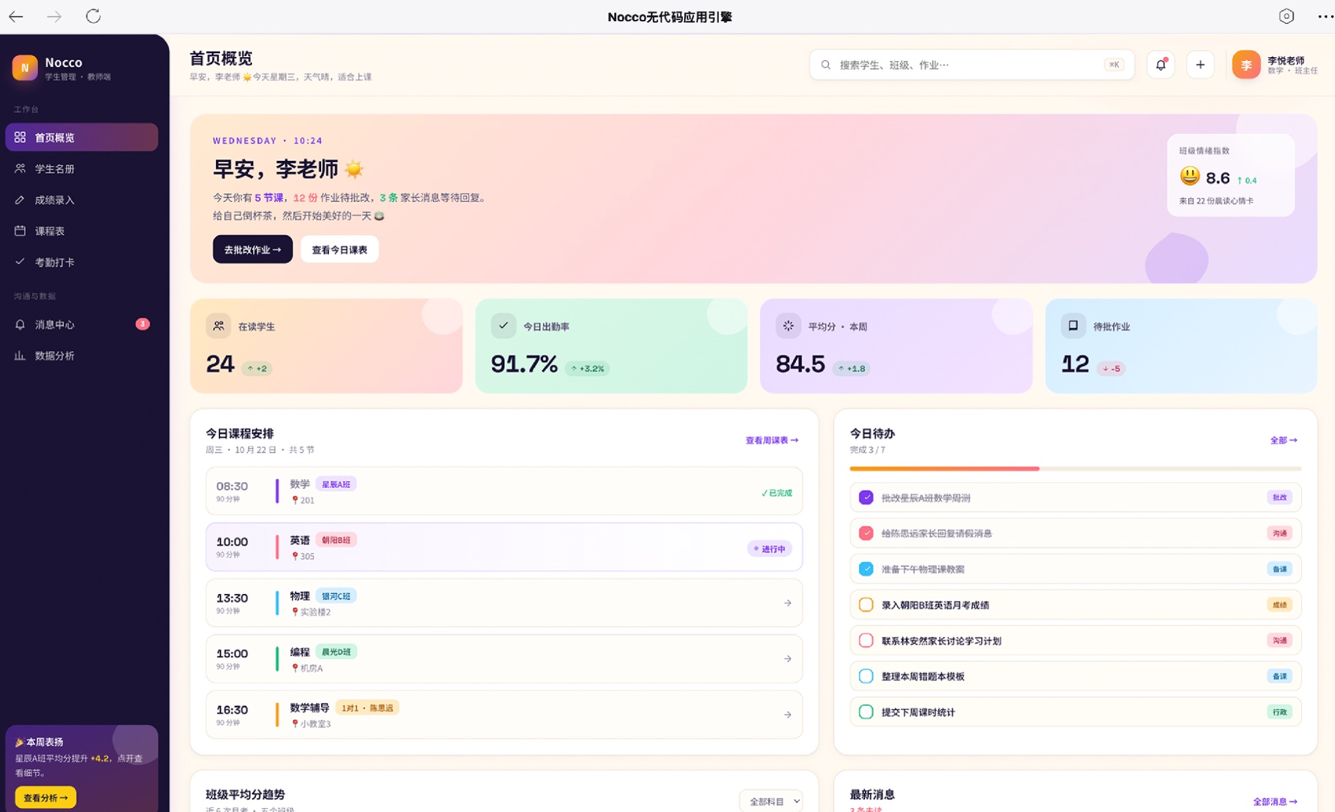1335x812 pixels.
Task: Click the 行政 tag on 提交下周课时统计
Action: (x=1279, y=712)
